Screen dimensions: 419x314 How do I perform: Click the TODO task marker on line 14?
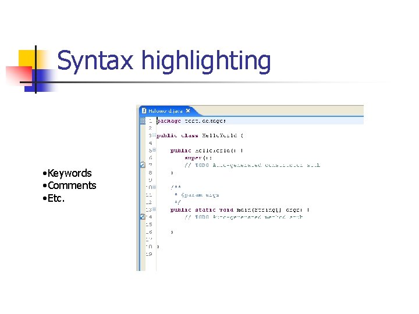coord(143,216)
